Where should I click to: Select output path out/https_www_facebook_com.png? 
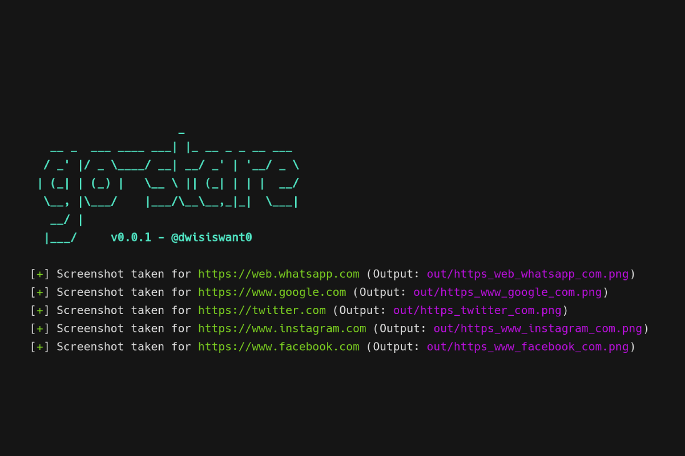click(528, 347)
